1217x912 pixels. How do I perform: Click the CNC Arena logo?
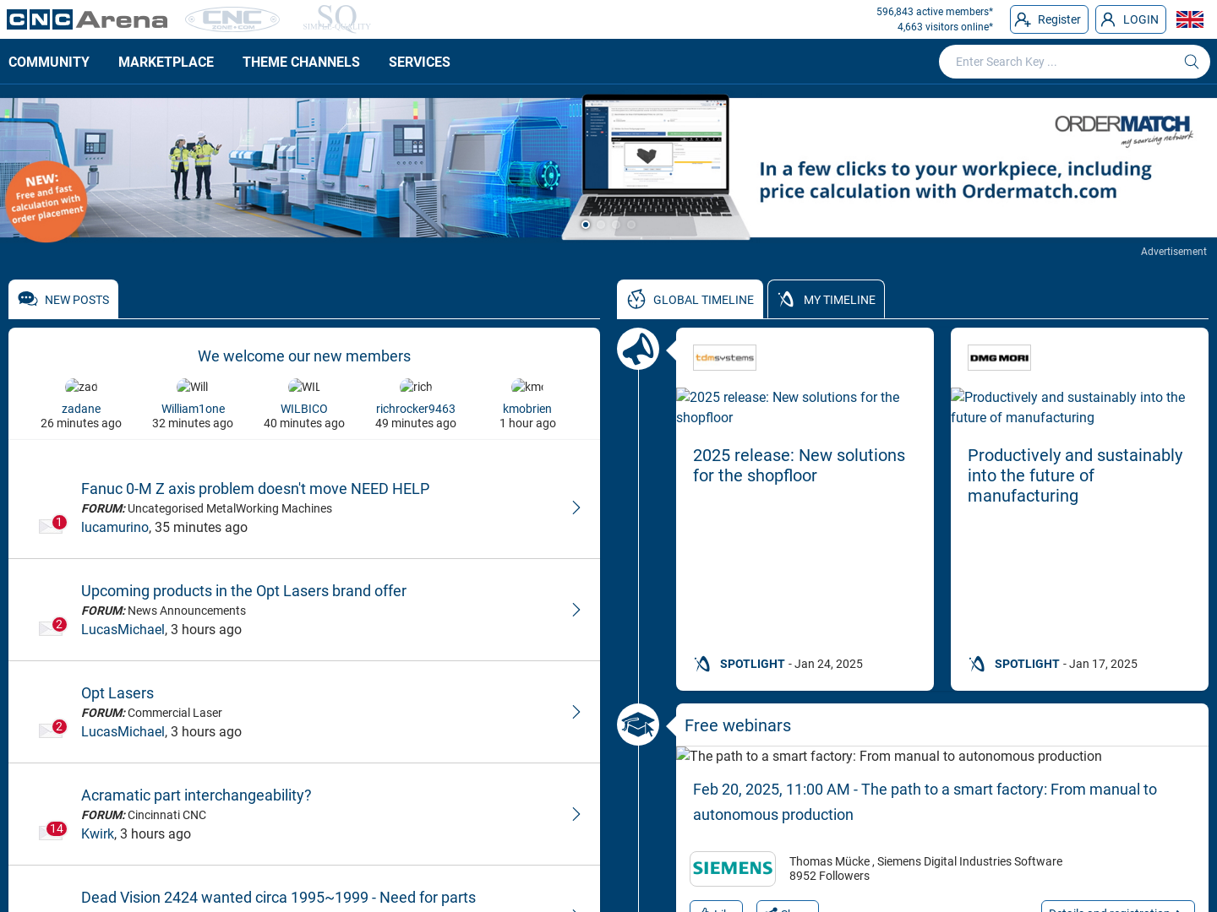point(87,19)
